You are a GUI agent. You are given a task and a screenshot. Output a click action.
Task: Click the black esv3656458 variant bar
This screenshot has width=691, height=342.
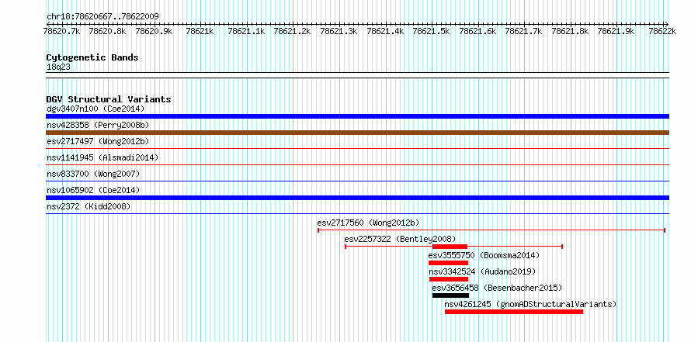coord(450,295)
